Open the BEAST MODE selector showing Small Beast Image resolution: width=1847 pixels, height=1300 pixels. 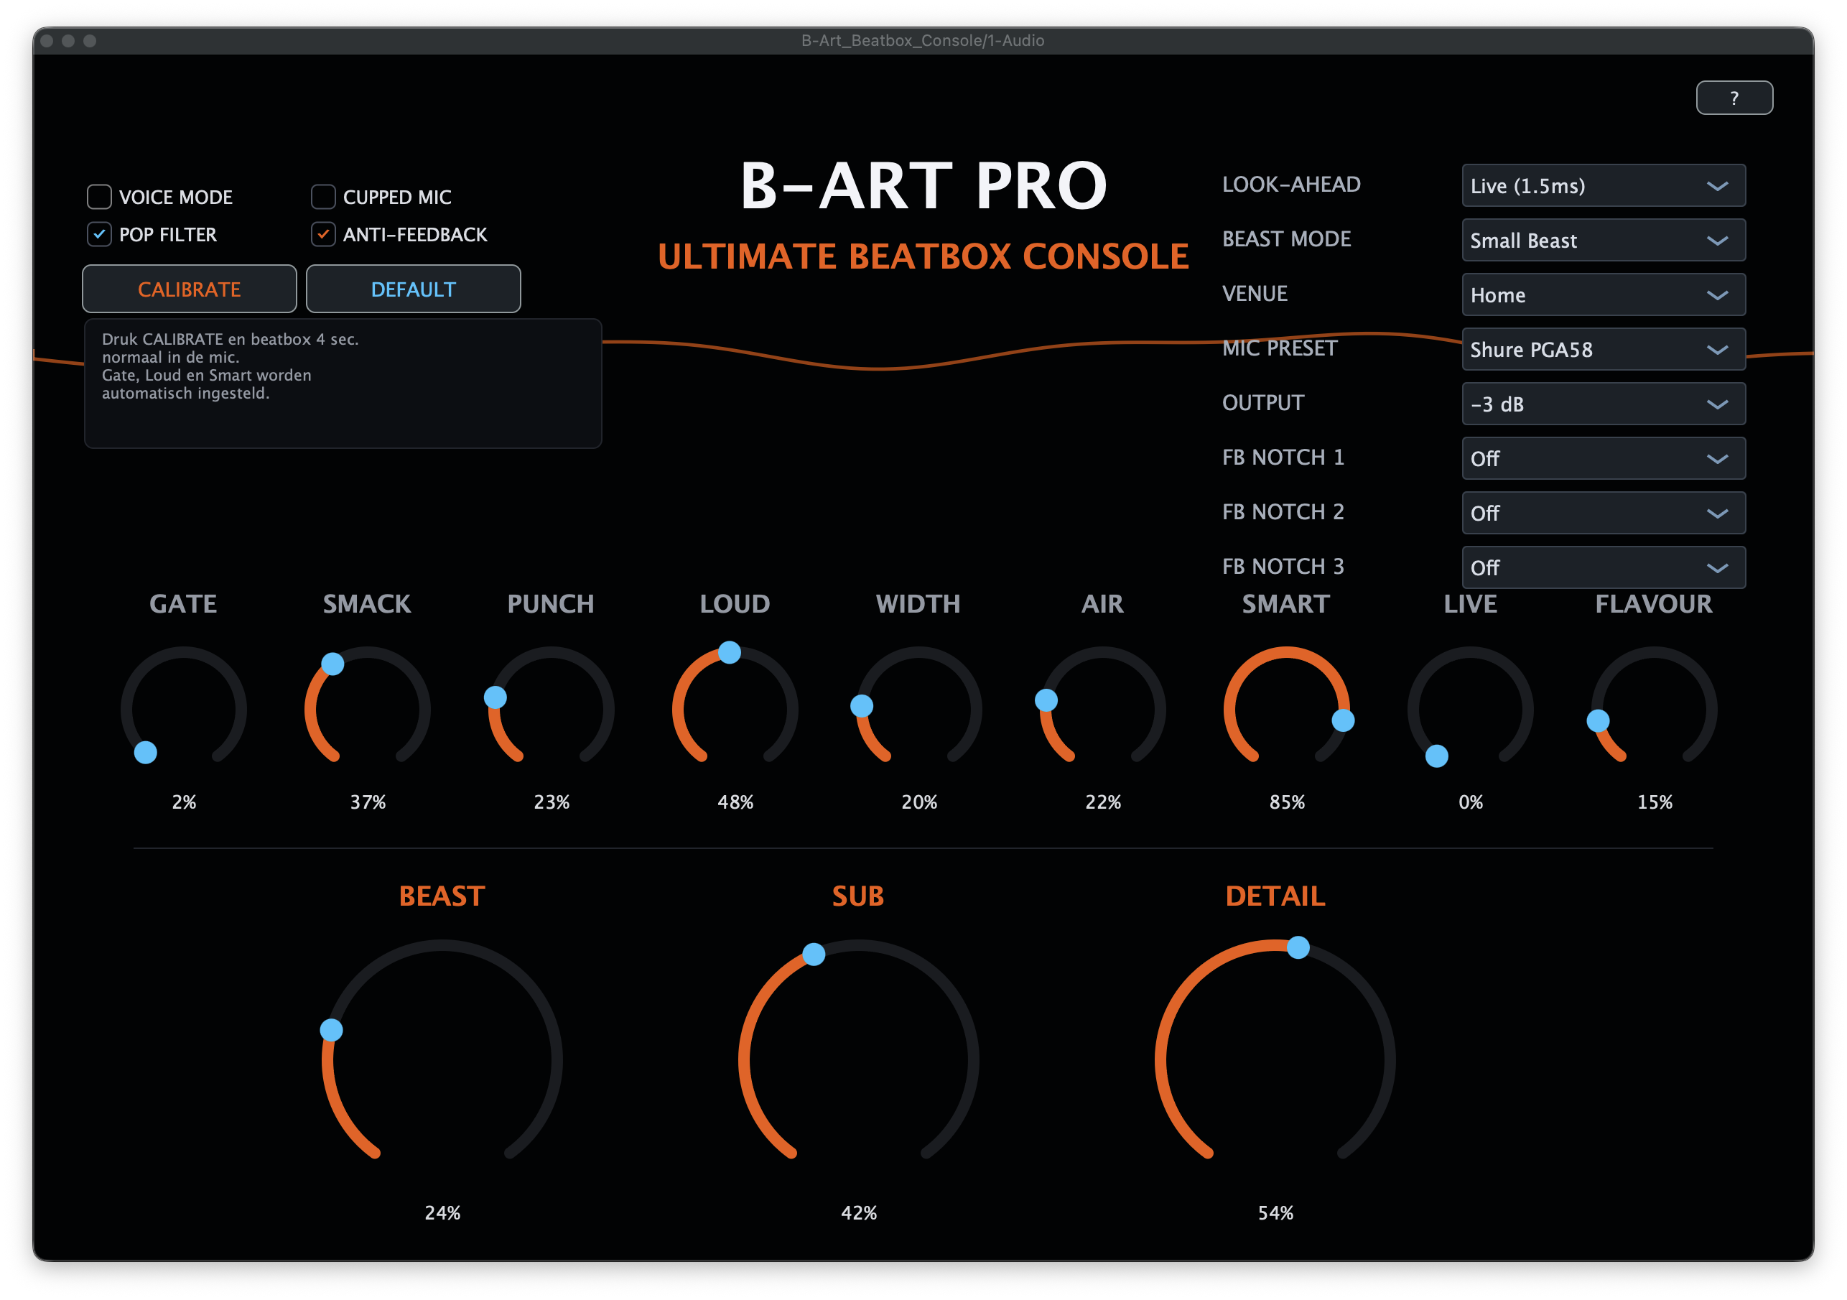(x=1604, y=240)
